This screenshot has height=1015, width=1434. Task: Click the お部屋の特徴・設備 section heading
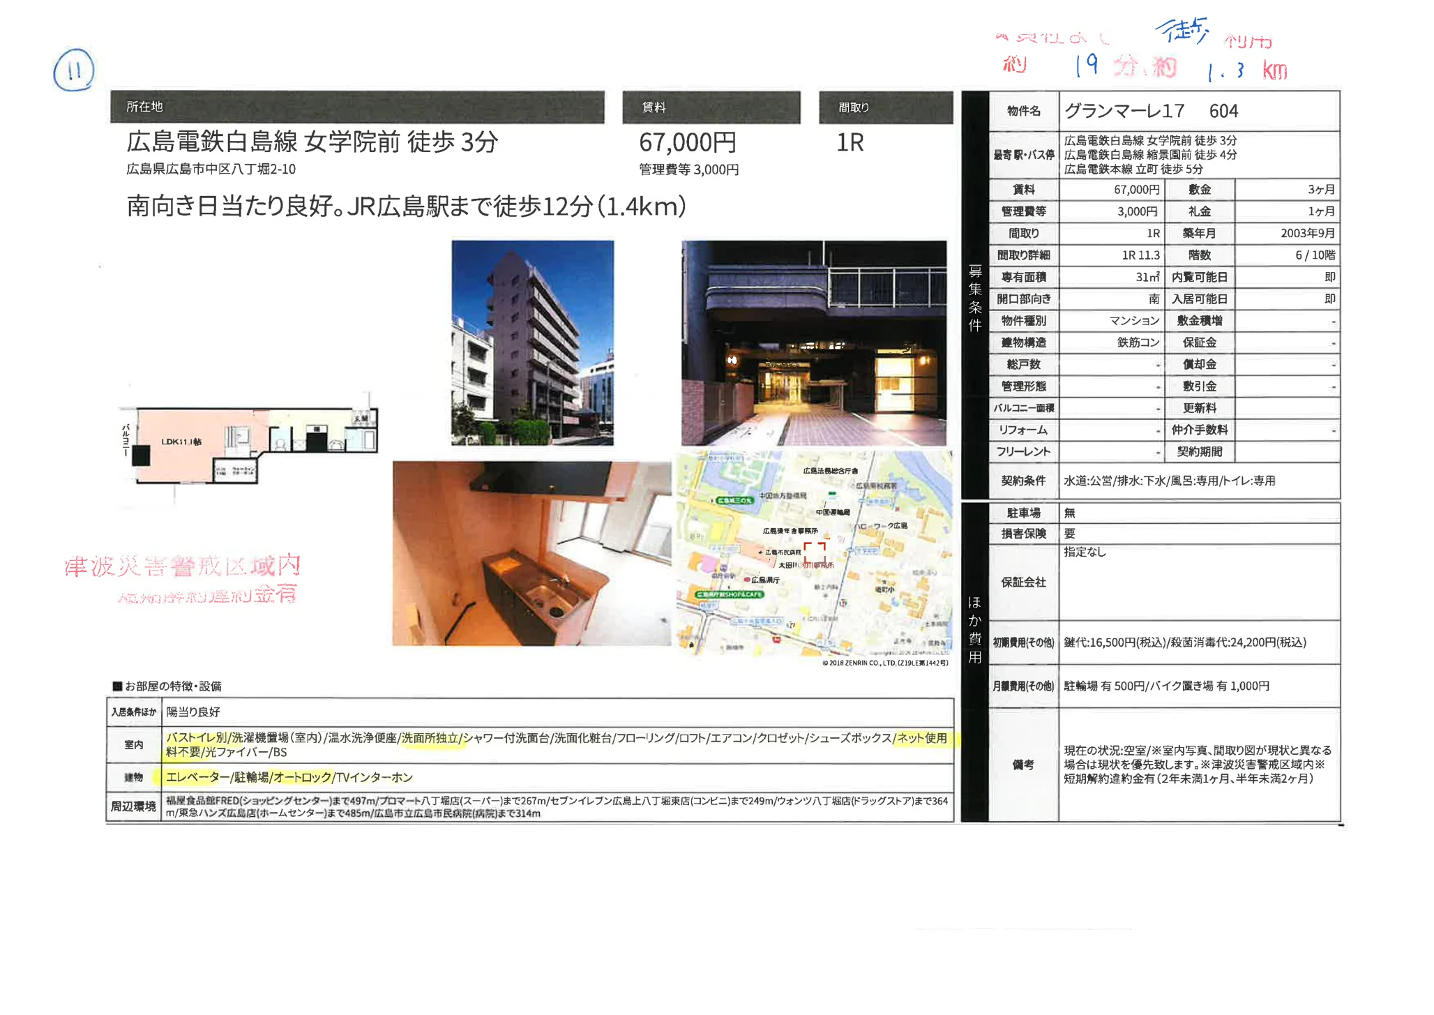167,686
